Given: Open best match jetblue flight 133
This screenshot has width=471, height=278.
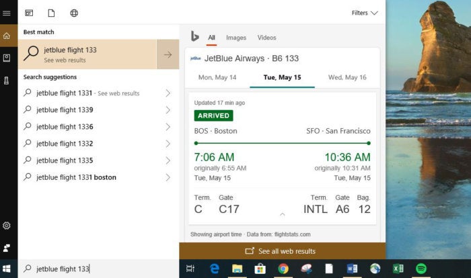Looking at the screenshot, I should pos(87,54).
